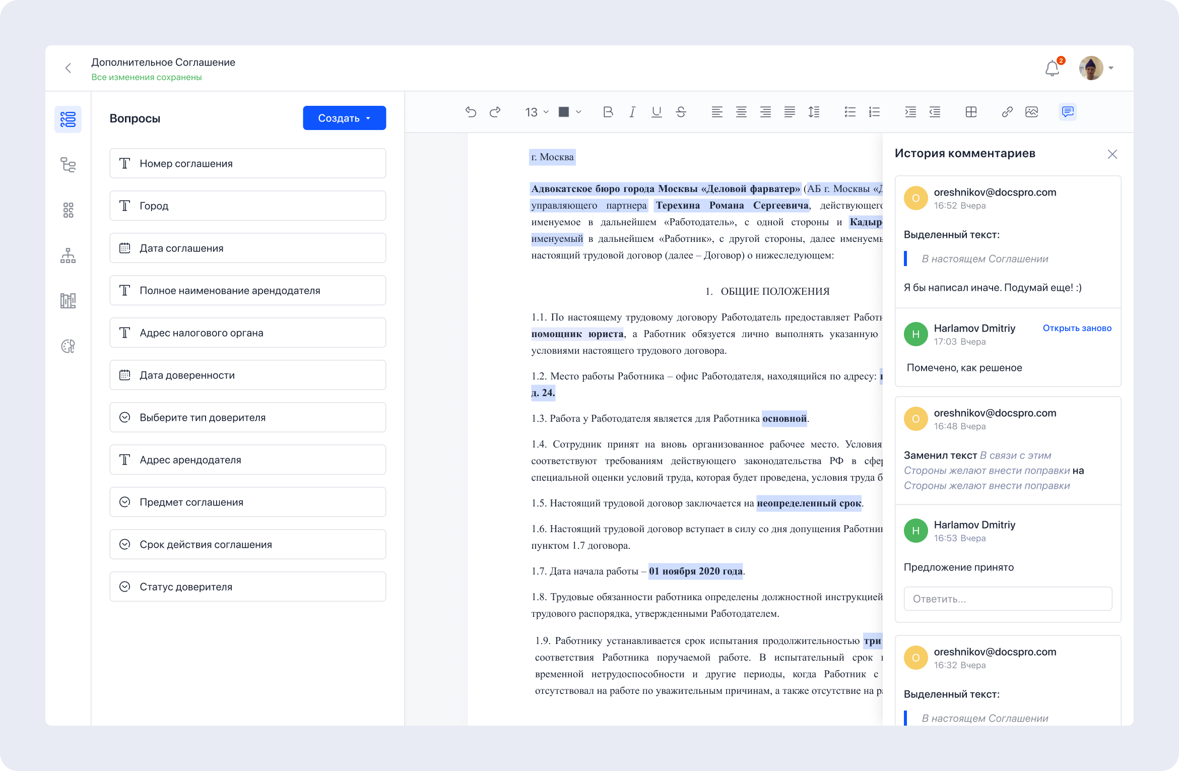Insert a numbered list
This screenshot has height=771, width=1179.
pyautogui.click(x=874, y=112)
